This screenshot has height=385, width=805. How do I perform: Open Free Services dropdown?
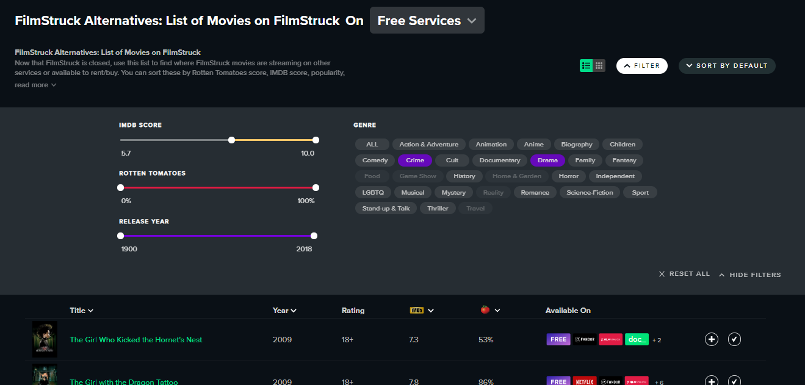click(x=427, y=20)
